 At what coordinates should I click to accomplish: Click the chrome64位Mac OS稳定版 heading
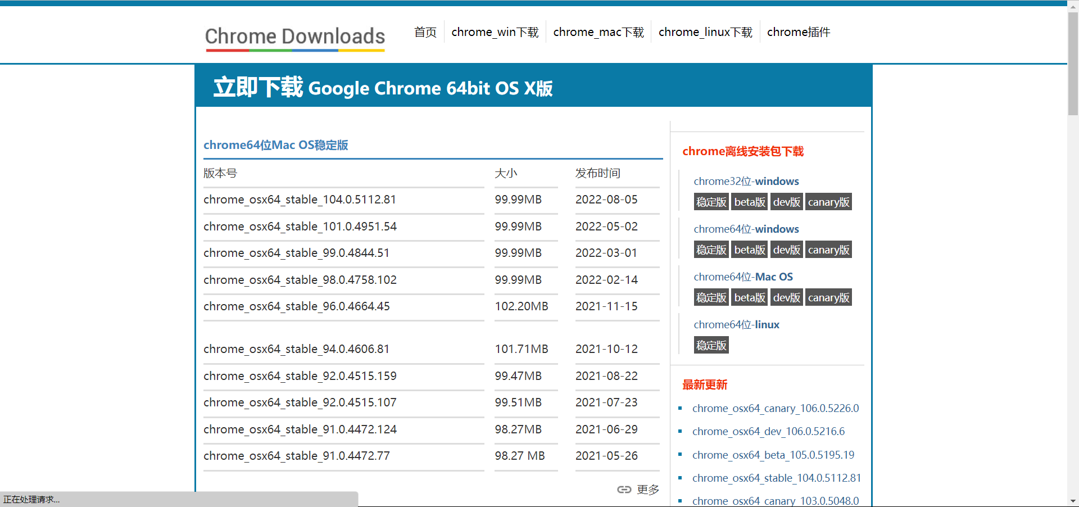pos(276,145)
